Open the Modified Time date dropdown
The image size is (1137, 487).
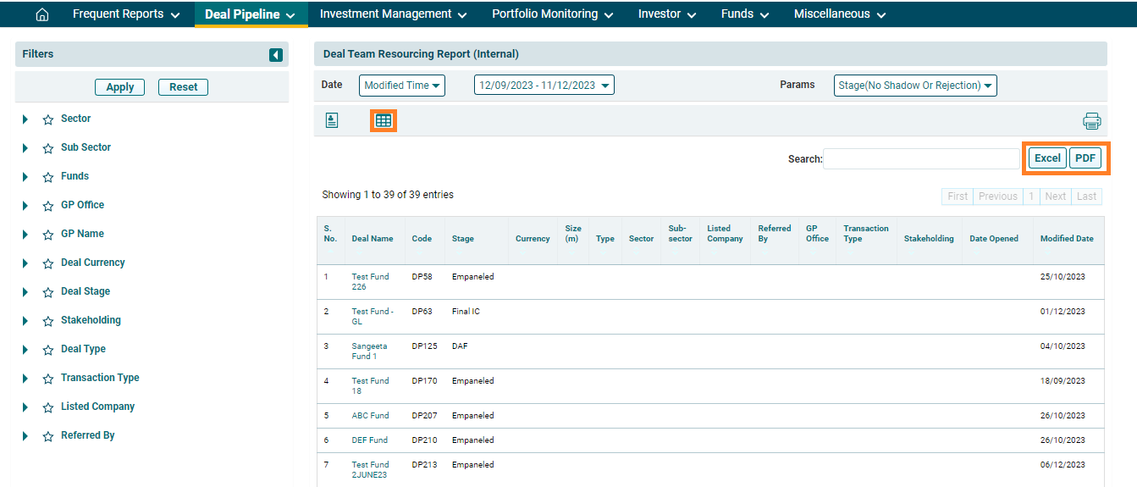click(402, 86)
